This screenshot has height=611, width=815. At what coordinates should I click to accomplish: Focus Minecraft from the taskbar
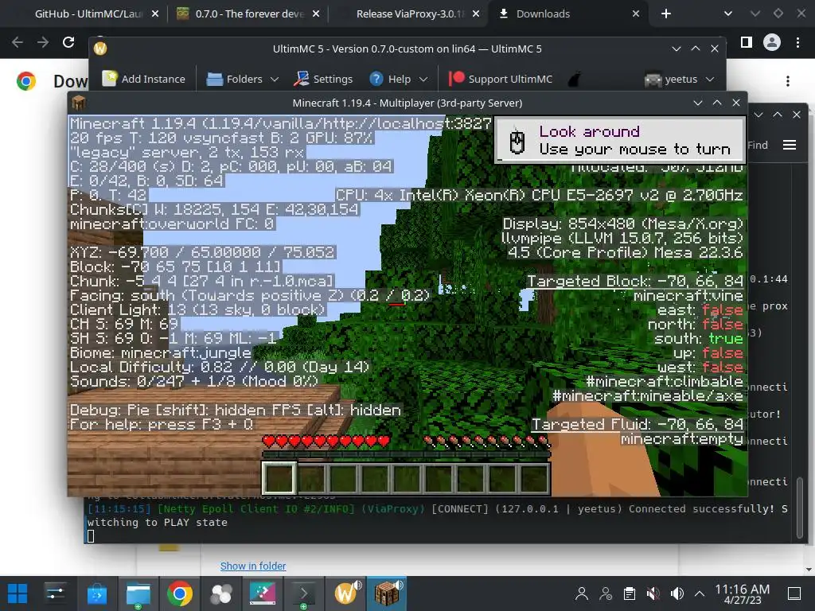[388, 593]
